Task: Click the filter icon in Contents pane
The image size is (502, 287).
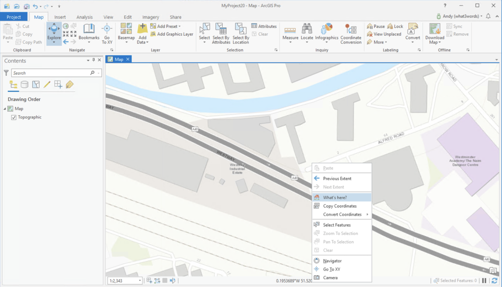Action: 6,73
